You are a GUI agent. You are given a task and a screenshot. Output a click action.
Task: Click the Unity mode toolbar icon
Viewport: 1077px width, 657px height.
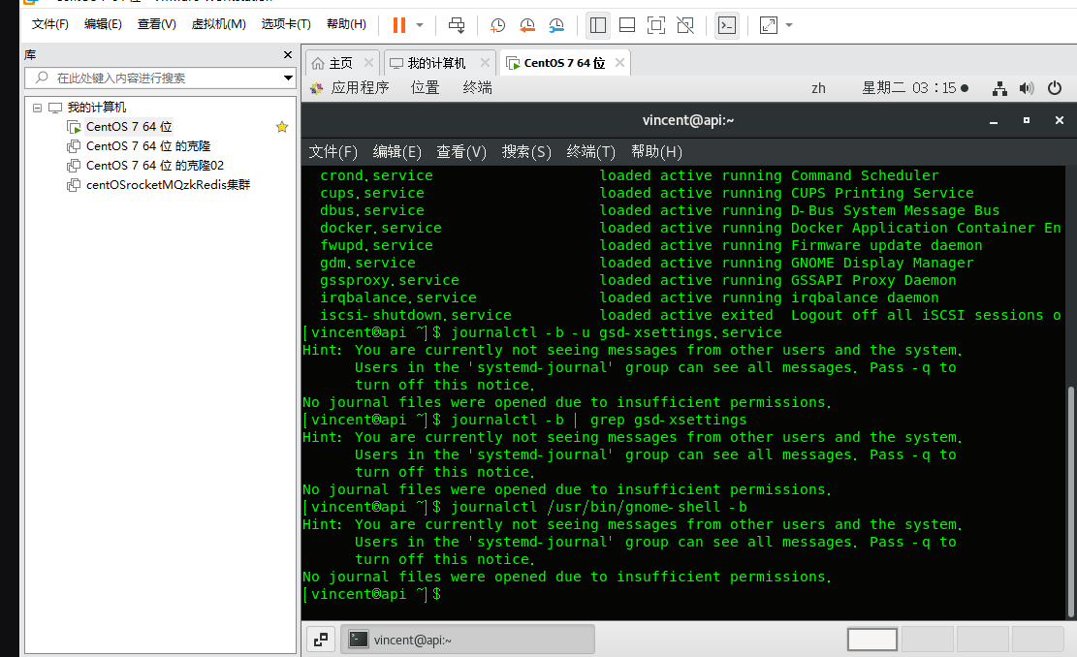point(685,25)
